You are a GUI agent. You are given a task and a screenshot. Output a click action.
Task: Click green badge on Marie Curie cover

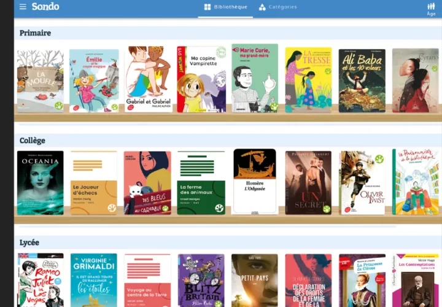point(274,107)
